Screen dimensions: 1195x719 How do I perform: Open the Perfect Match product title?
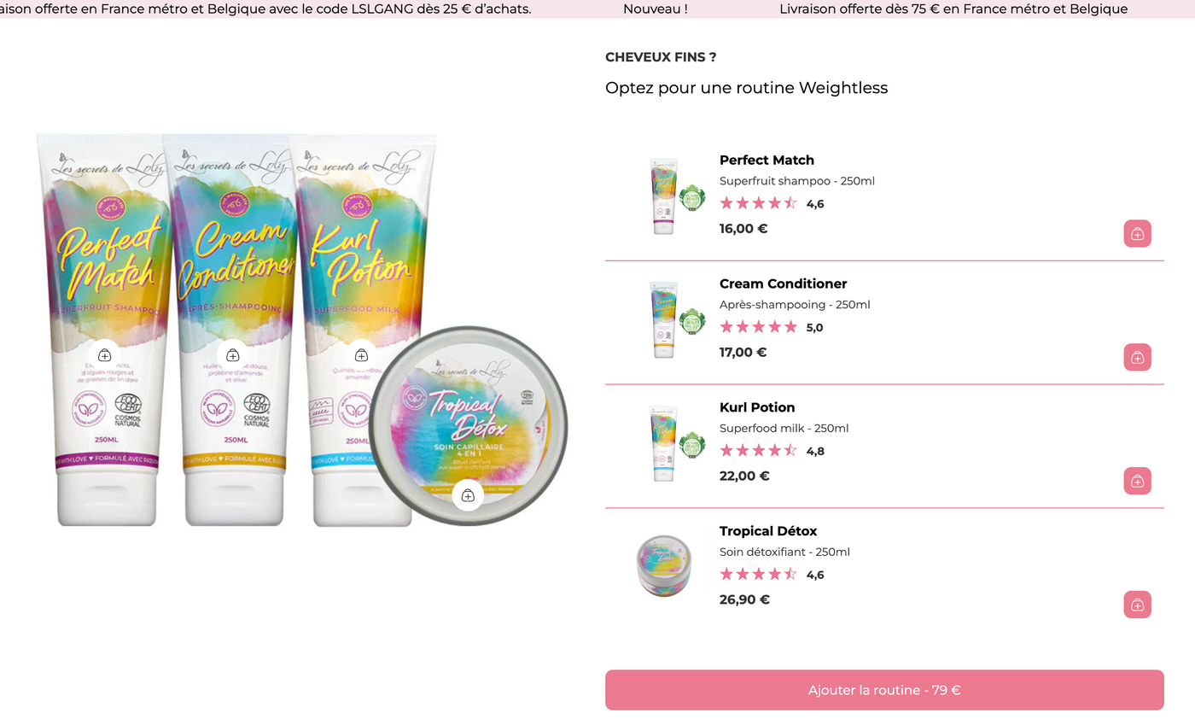pyautogui.click(x=767, y=160)
